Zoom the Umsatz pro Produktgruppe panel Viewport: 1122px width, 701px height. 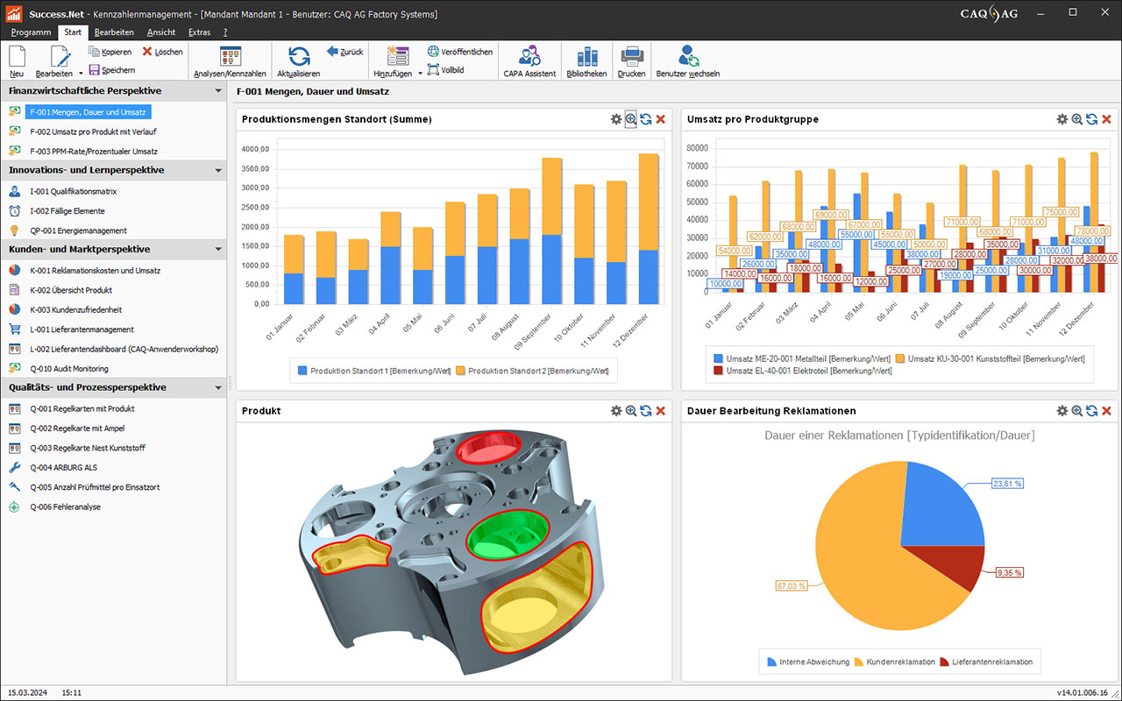1077,119
